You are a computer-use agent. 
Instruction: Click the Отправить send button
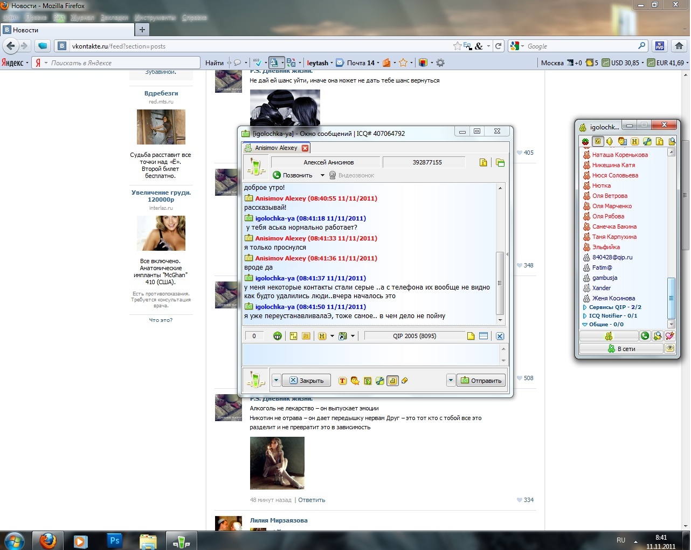tap(481, 381)
